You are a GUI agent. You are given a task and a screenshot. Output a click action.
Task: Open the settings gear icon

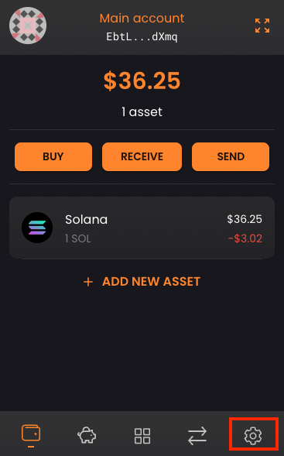click(x=253, y=435)
